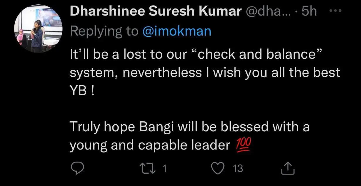Viewport: 361px width, 186px height.
Task: Open the @imokman mention link
Action: 177,31
